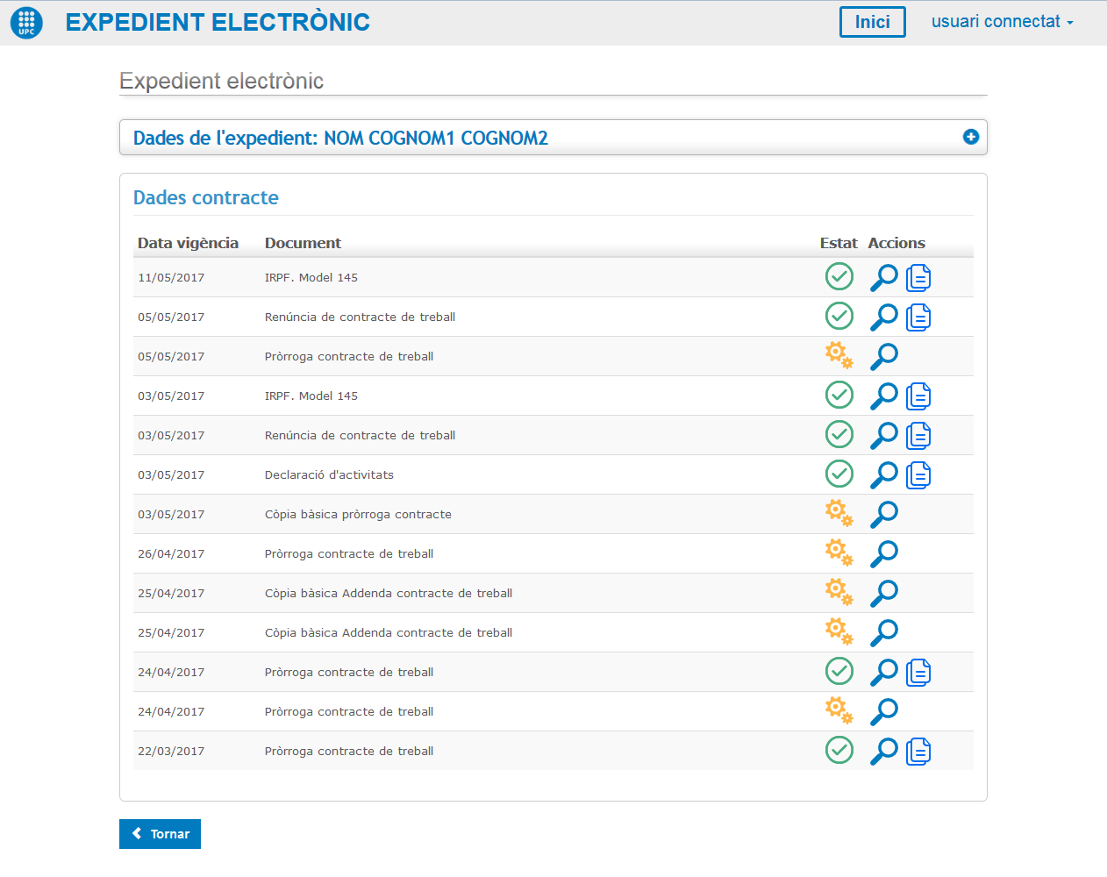Select the Declaració d'activitats document name
The width and height of the screenshot is (1107, 877).
point(329,474)
